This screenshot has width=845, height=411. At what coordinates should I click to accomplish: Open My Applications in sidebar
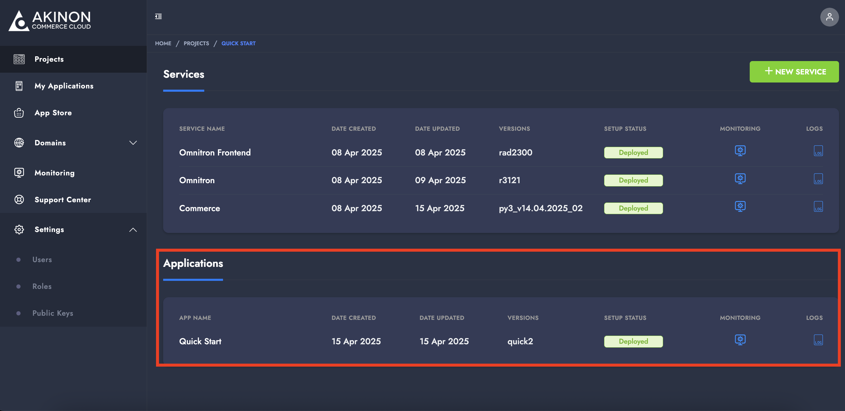tap(64, 86)
